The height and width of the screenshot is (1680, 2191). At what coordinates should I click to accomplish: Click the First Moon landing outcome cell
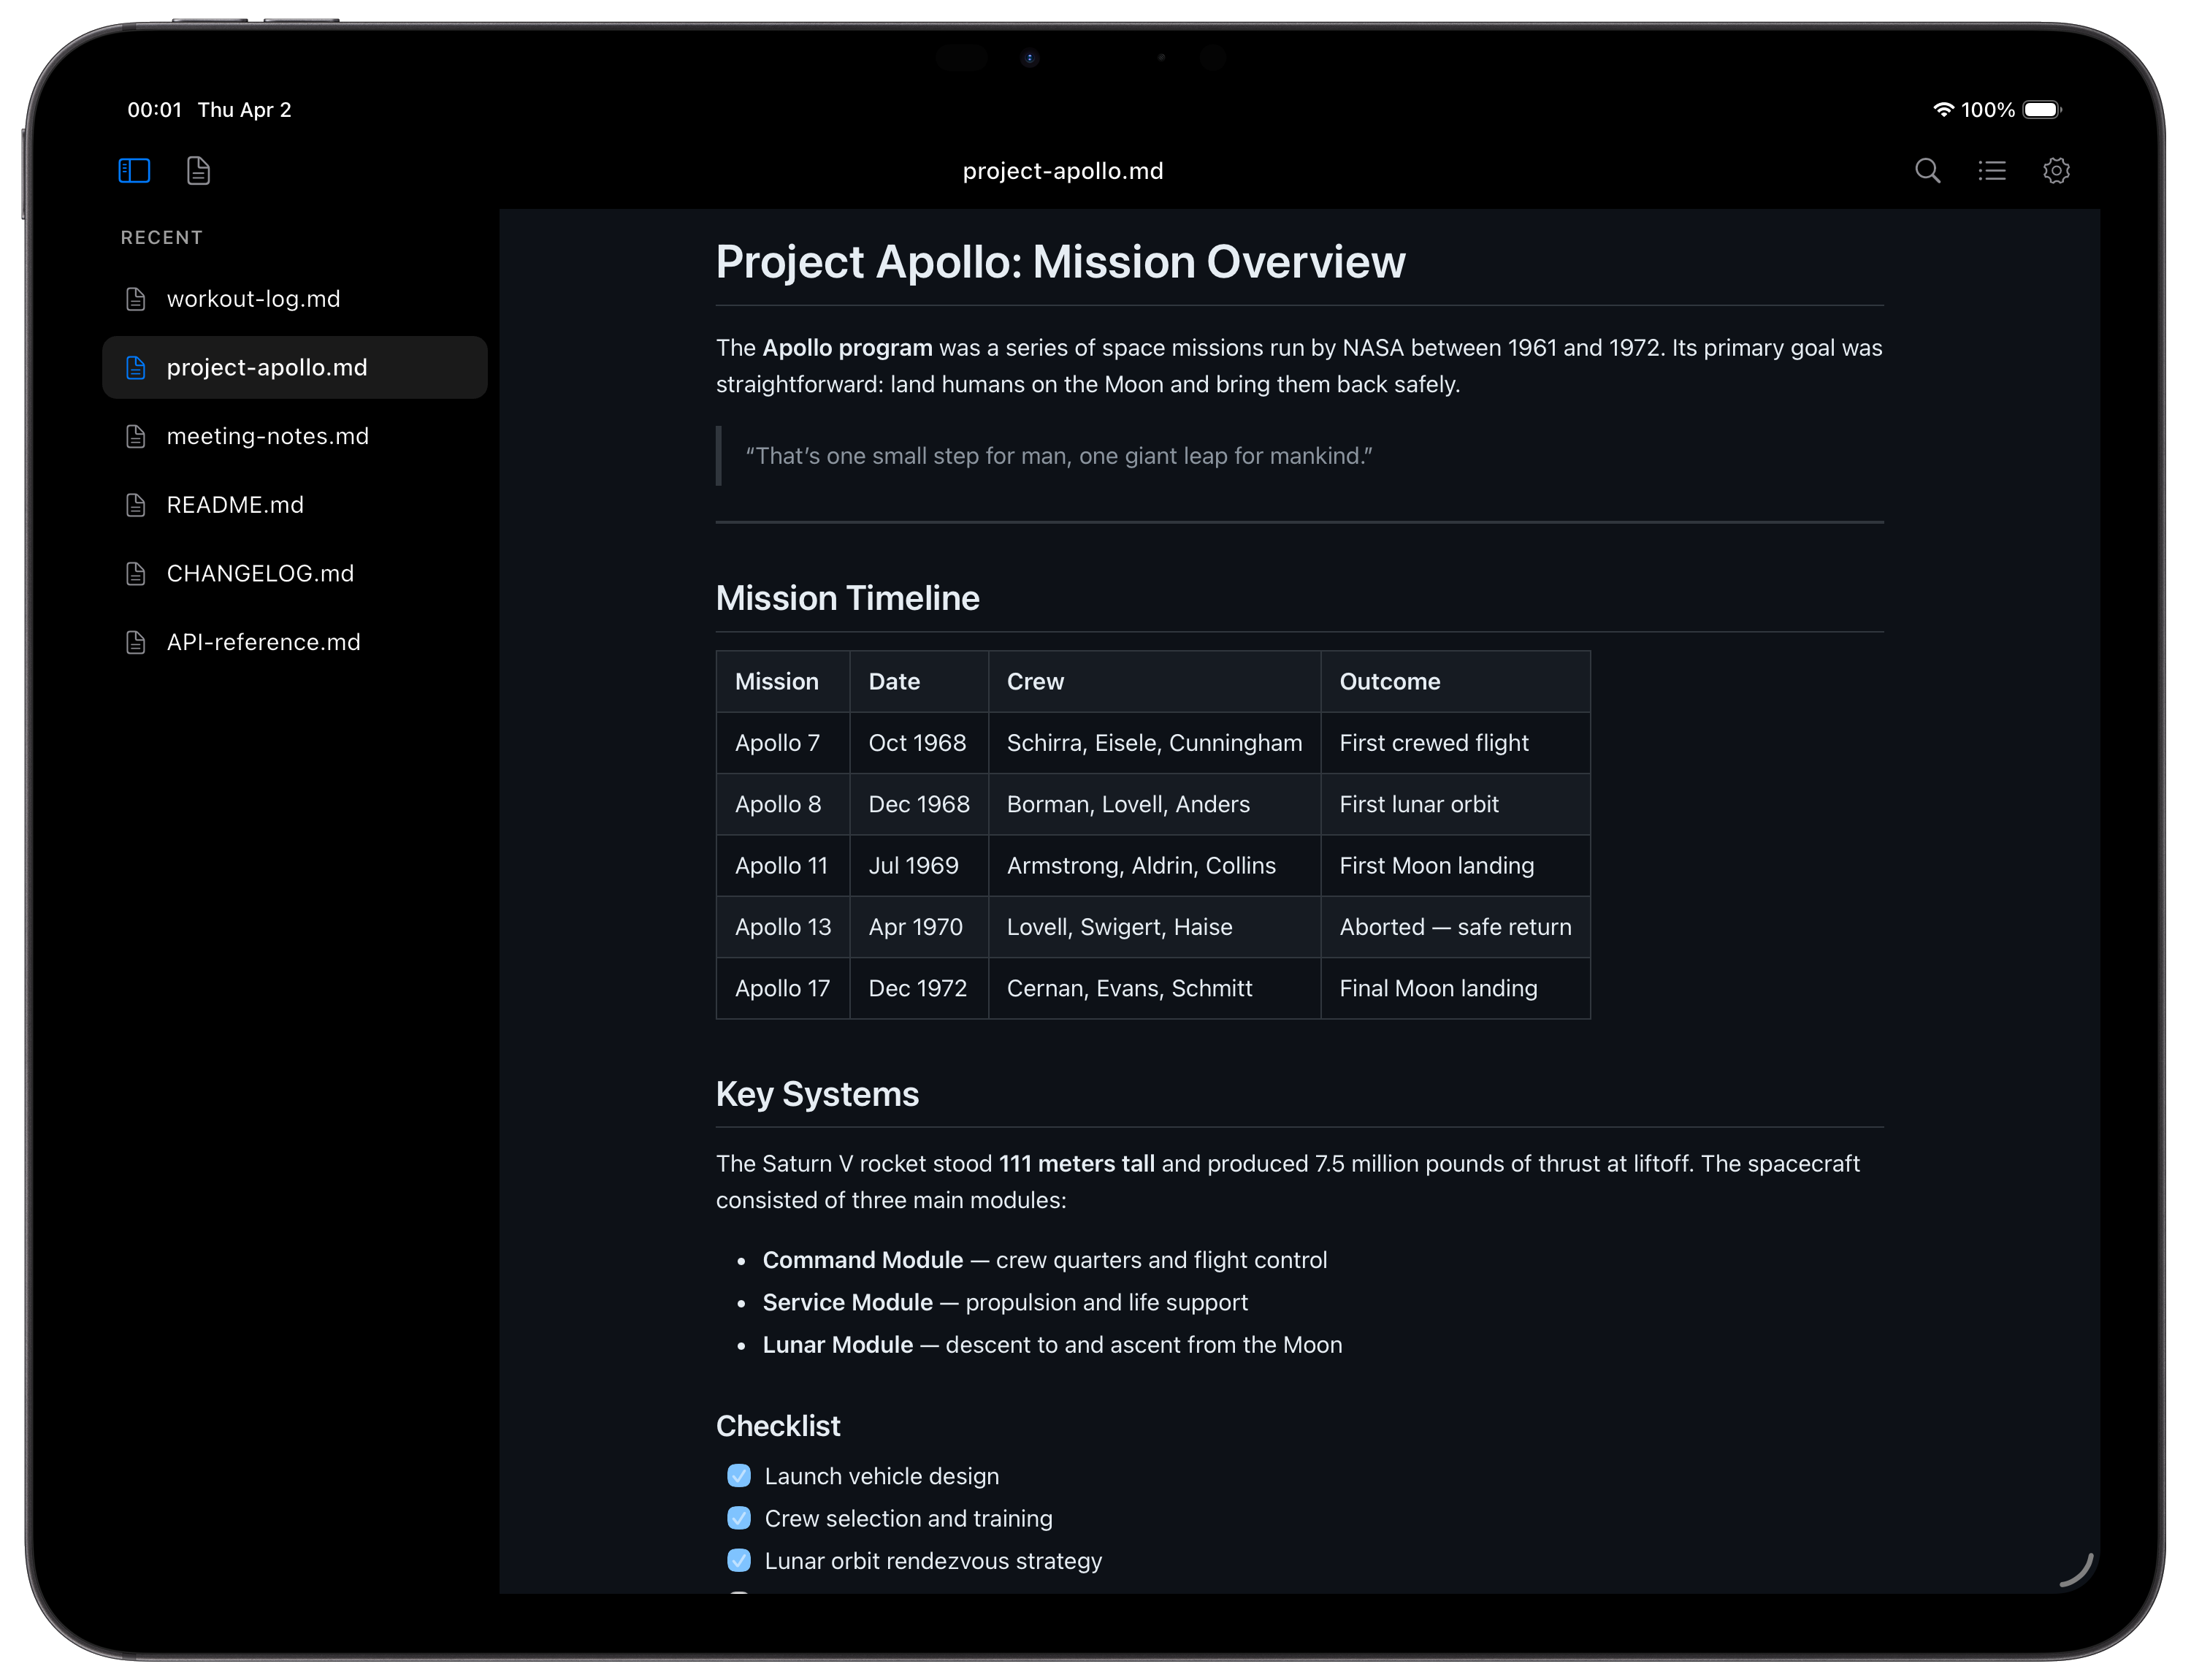(1455, 866)
